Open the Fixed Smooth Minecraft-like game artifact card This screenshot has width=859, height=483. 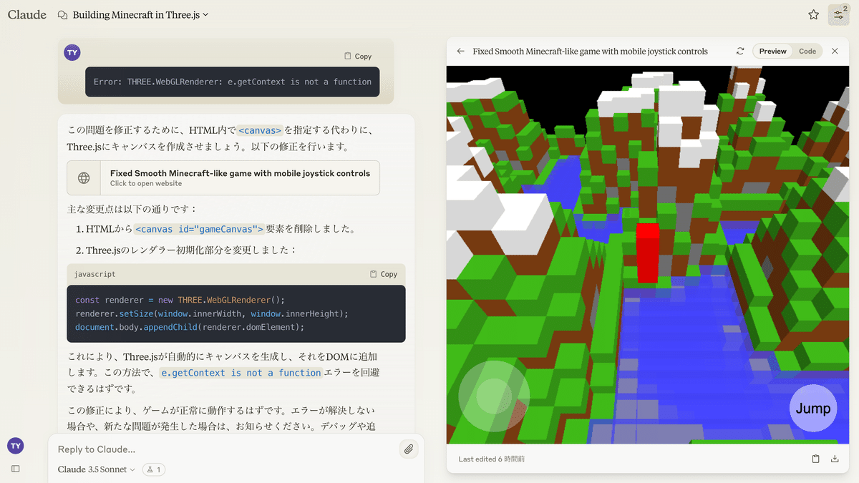click(x=223, y=177)
